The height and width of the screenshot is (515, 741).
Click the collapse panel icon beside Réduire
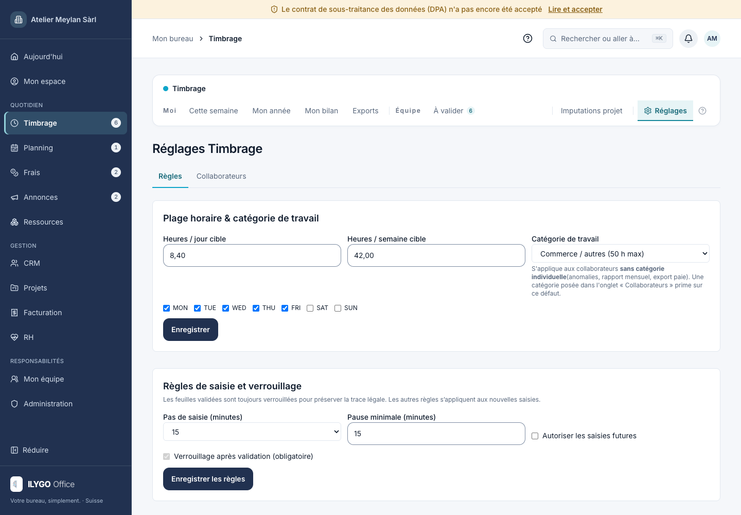point(14,450)
